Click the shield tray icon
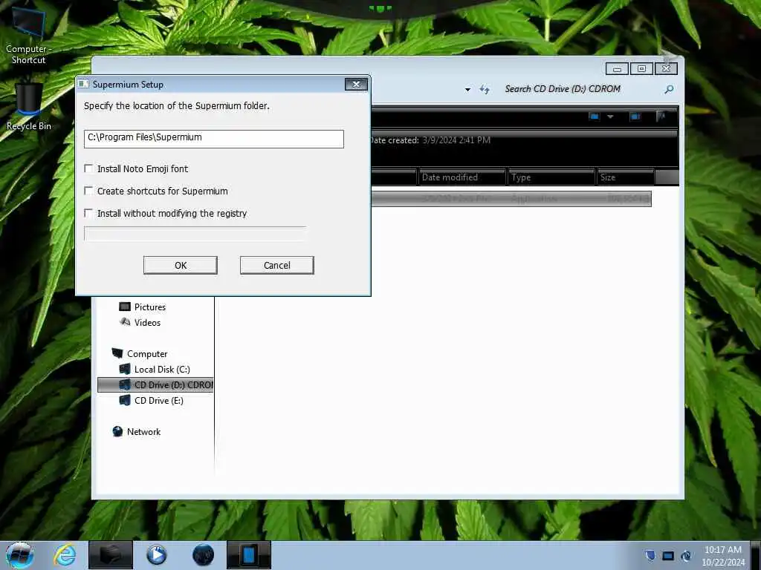This screenshot has height=570, width=761. pos(650,555)
